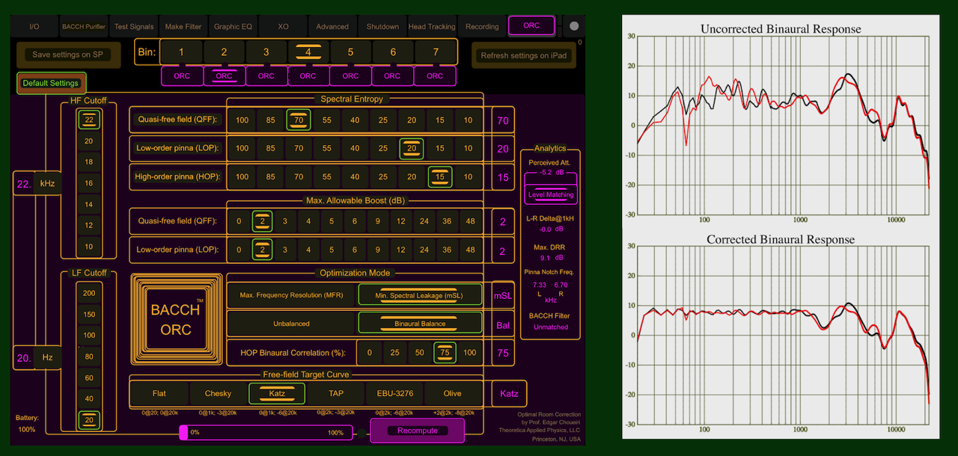Toggle the ORC button under Bin 3
Screen dimensions: 958x456
(x=266, y=76)
